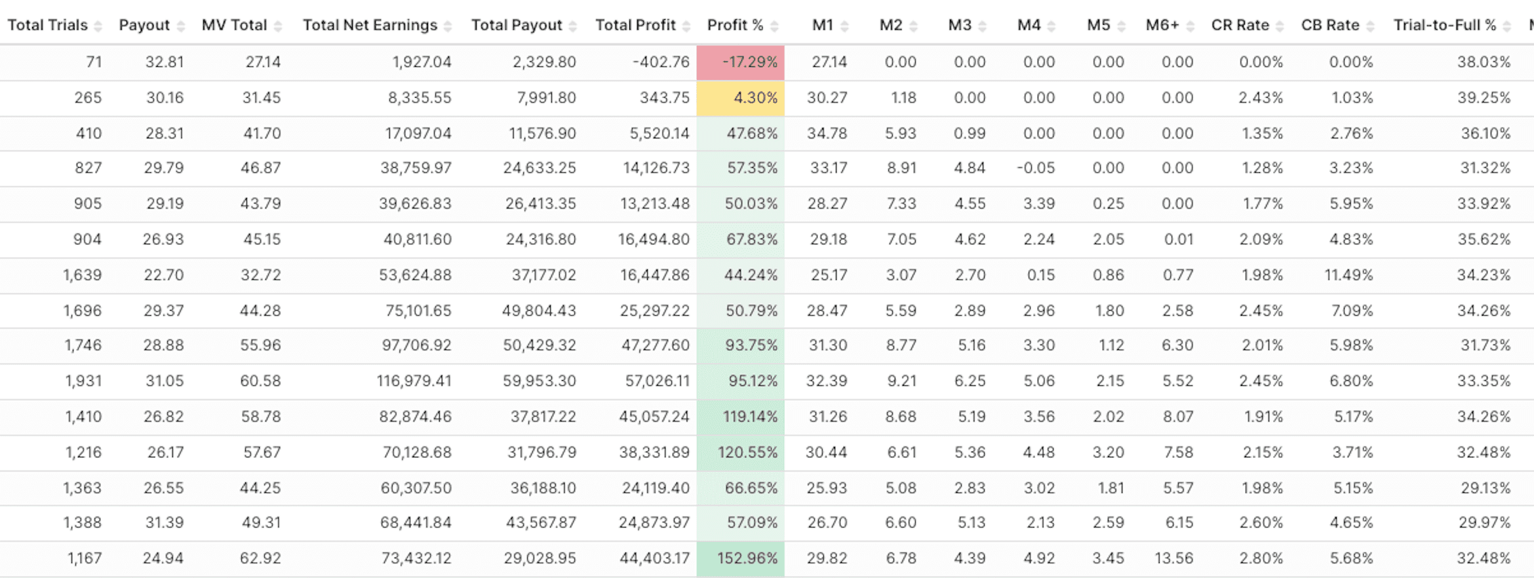Sort by the M1 column sort icon

click(844, 26)
